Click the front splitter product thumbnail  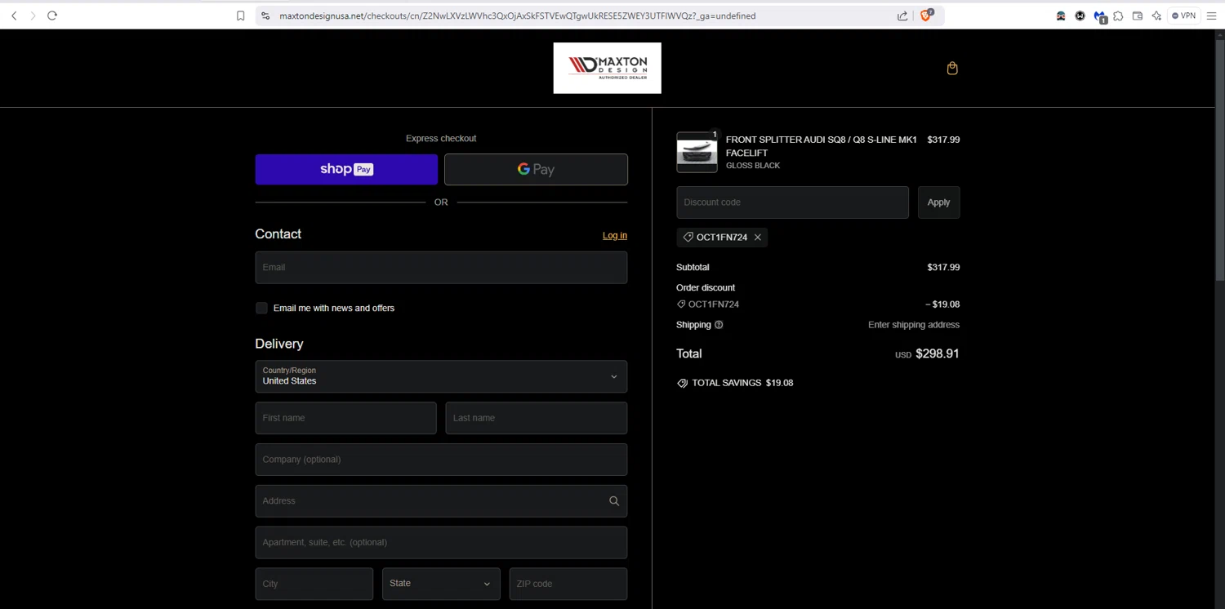point(697,153)
